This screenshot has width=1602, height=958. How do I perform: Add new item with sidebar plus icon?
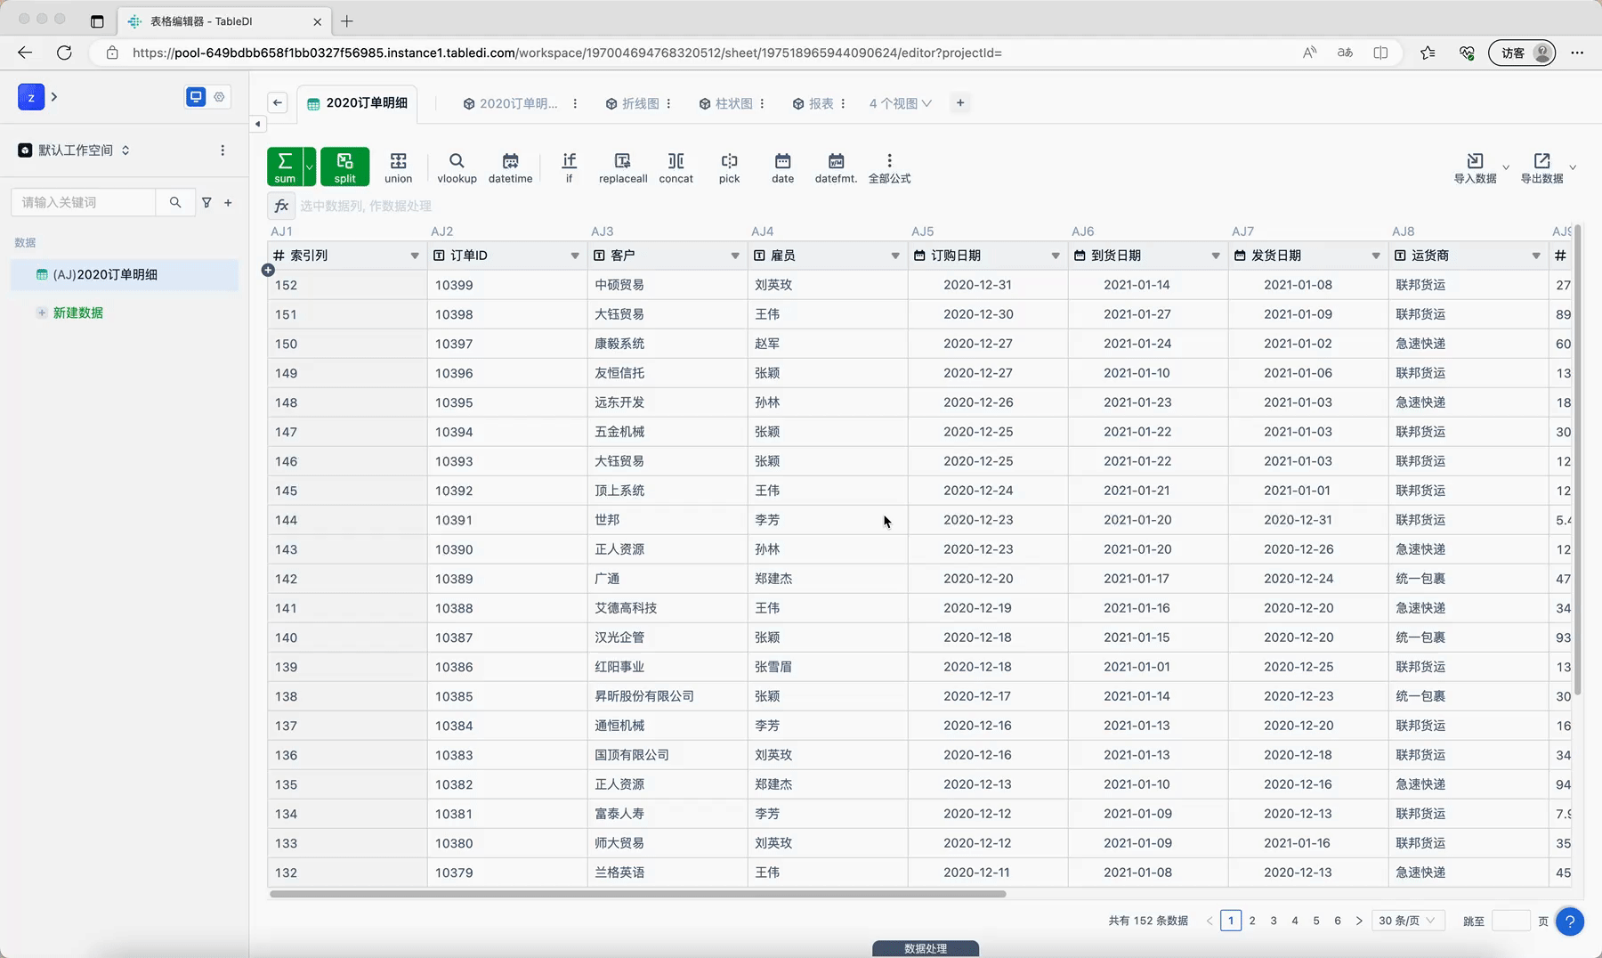coord(228,202)
